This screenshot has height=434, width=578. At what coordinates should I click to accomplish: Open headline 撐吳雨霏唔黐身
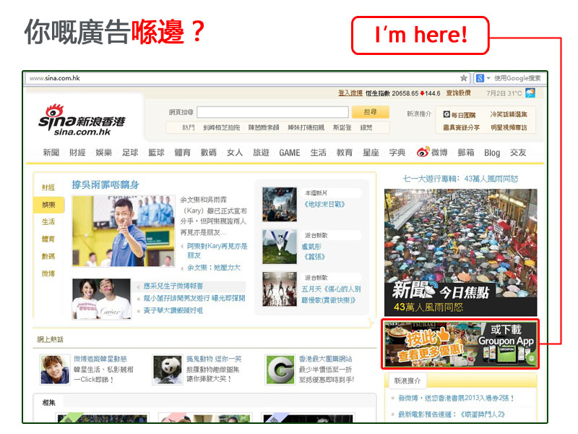(x=105, y=185)
